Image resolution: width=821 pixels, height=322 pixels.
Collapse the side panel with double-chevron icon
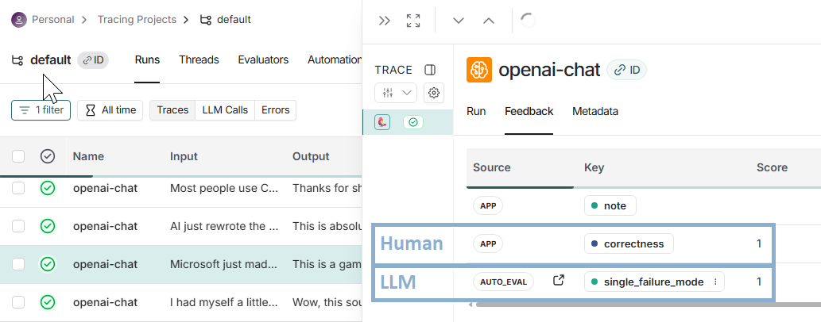coord(385,21)
